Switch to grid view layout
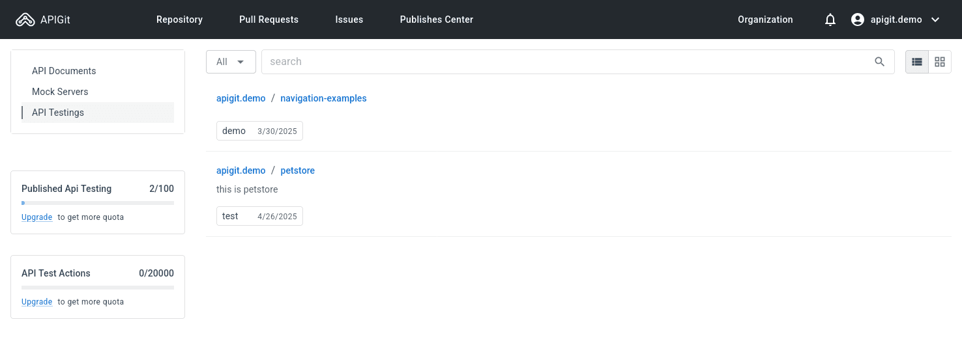The height and width of the screenshot is (352, 962). (x=940, y=62)
